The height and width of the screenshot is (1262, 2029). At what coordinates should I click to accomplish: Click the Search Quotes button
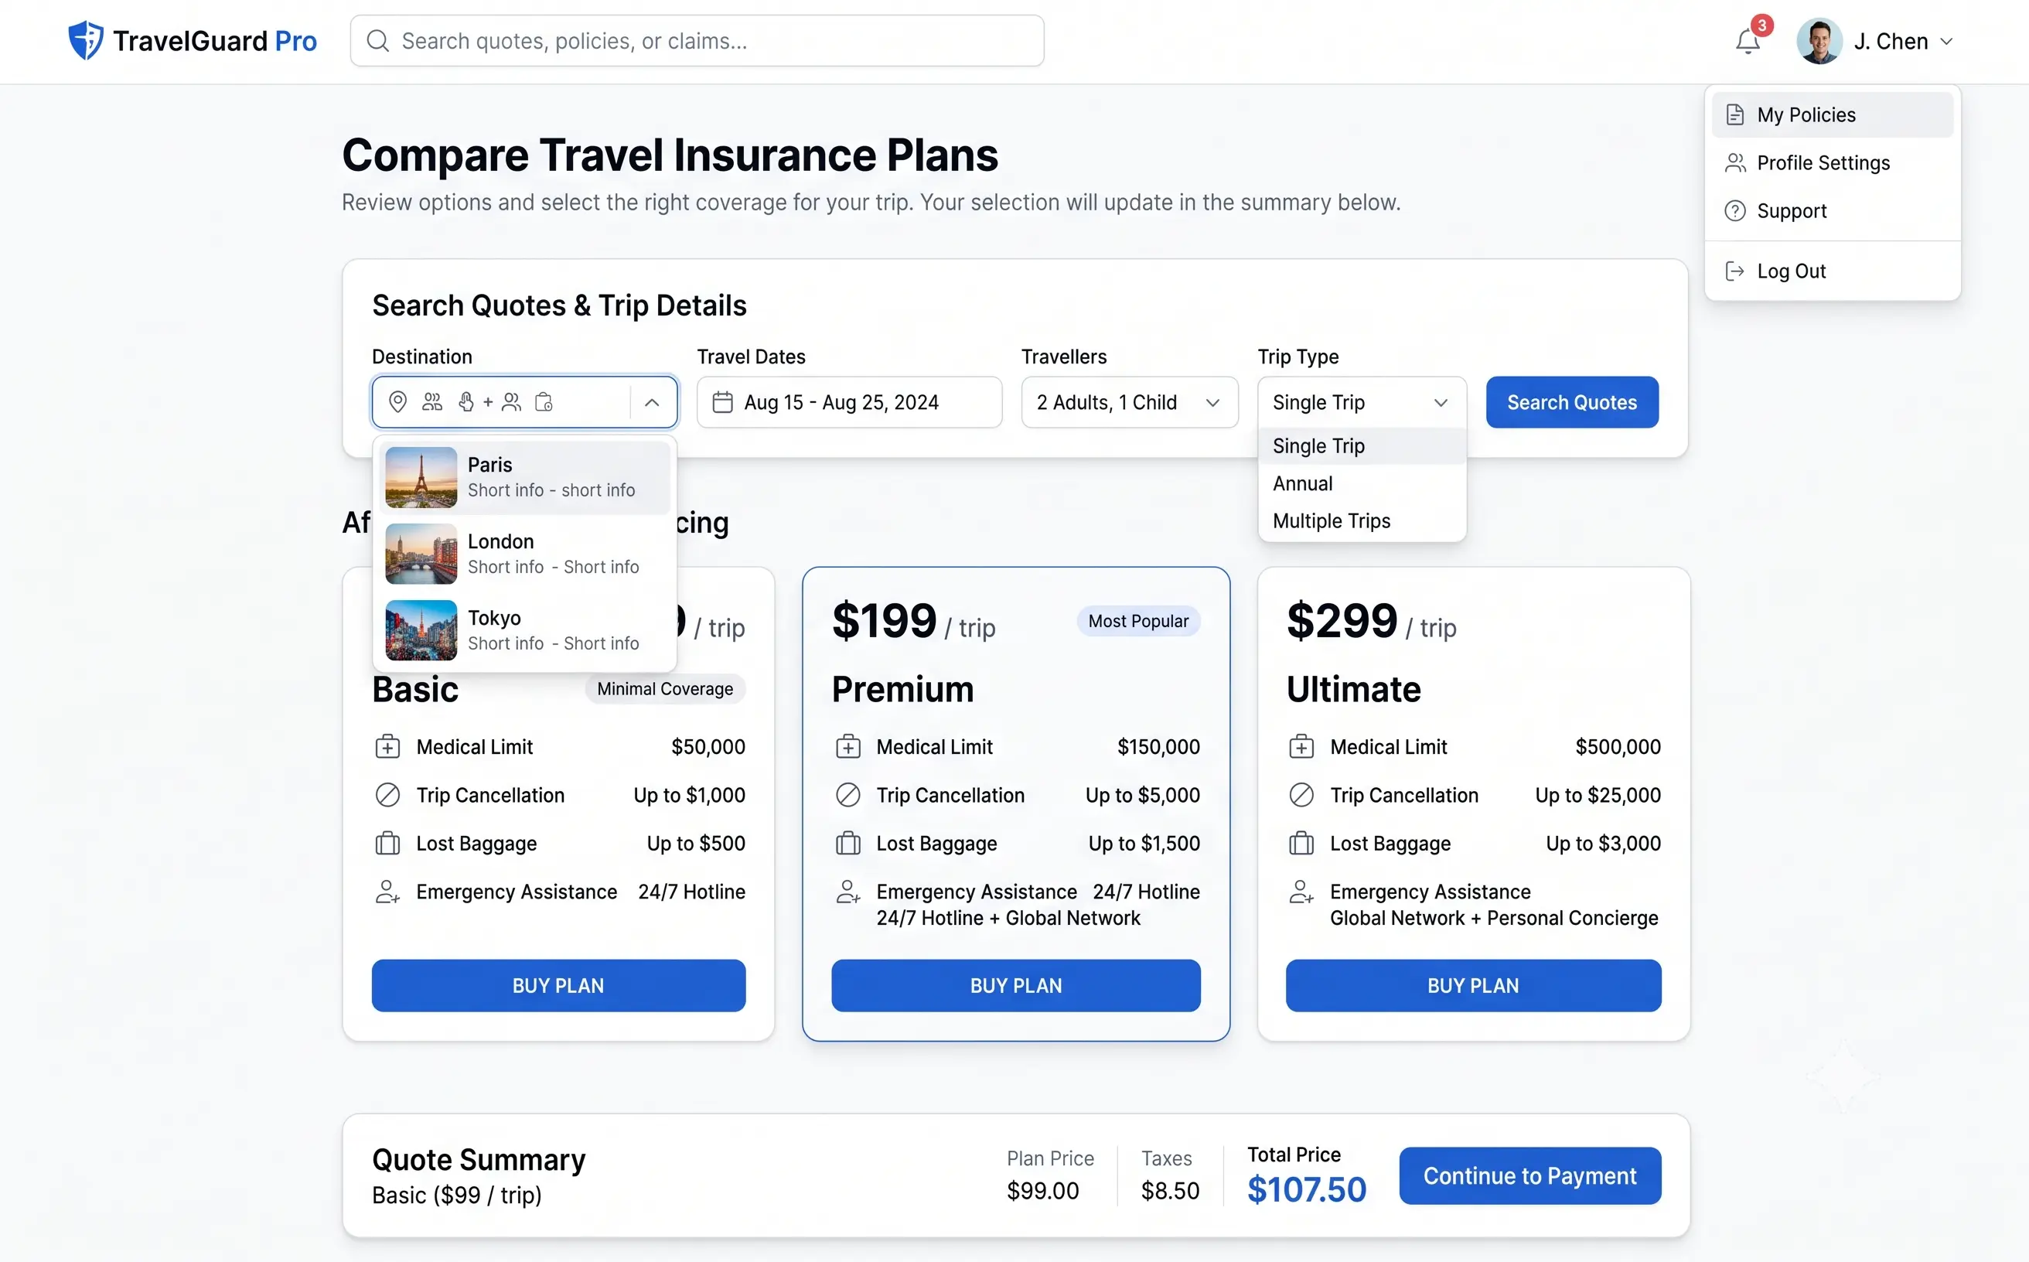tap(1571, 402)
